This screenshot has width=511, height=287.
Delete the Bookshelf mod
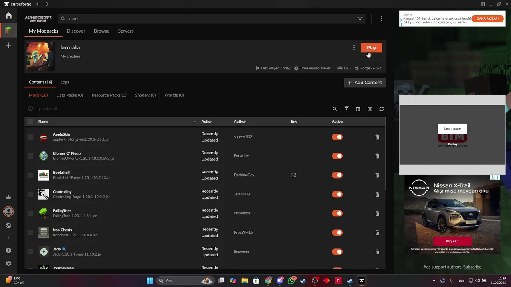point(377,175)
